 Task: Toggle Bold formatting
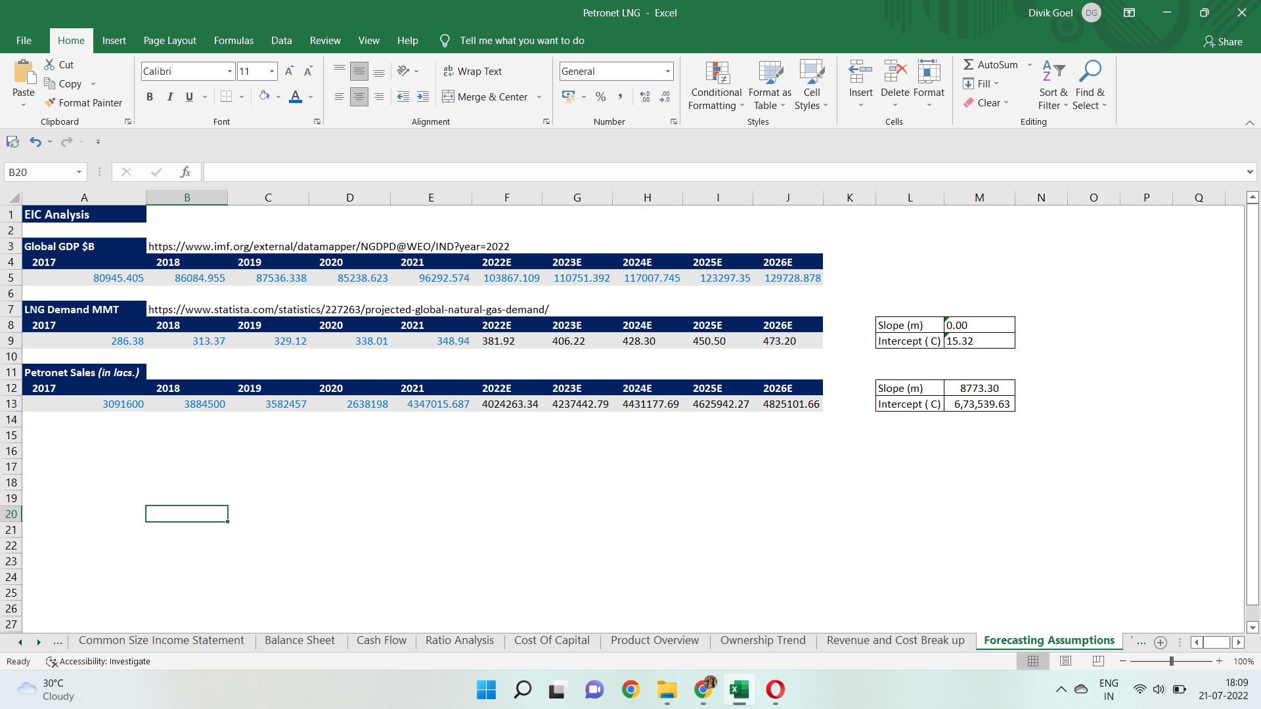coord(150,97)
